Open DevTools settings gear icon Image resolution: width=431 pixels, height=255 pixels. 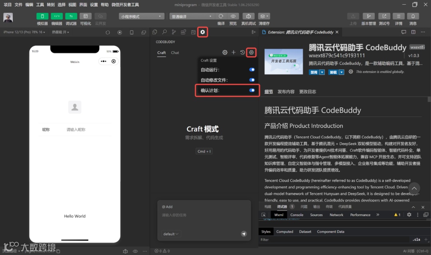[409, 215]
